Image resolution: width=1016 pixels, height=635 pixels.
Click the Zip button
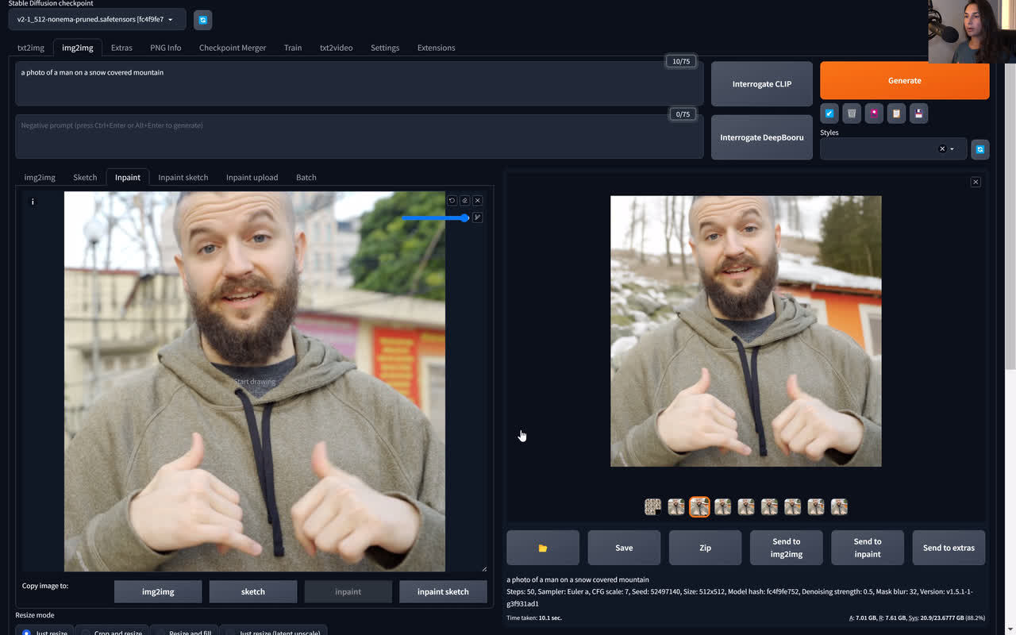coord(706,548)
